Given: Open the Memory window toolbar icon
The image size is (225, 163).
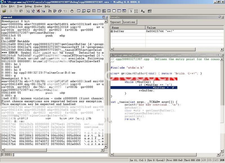Looking at the screenshot, I should 99,11.
